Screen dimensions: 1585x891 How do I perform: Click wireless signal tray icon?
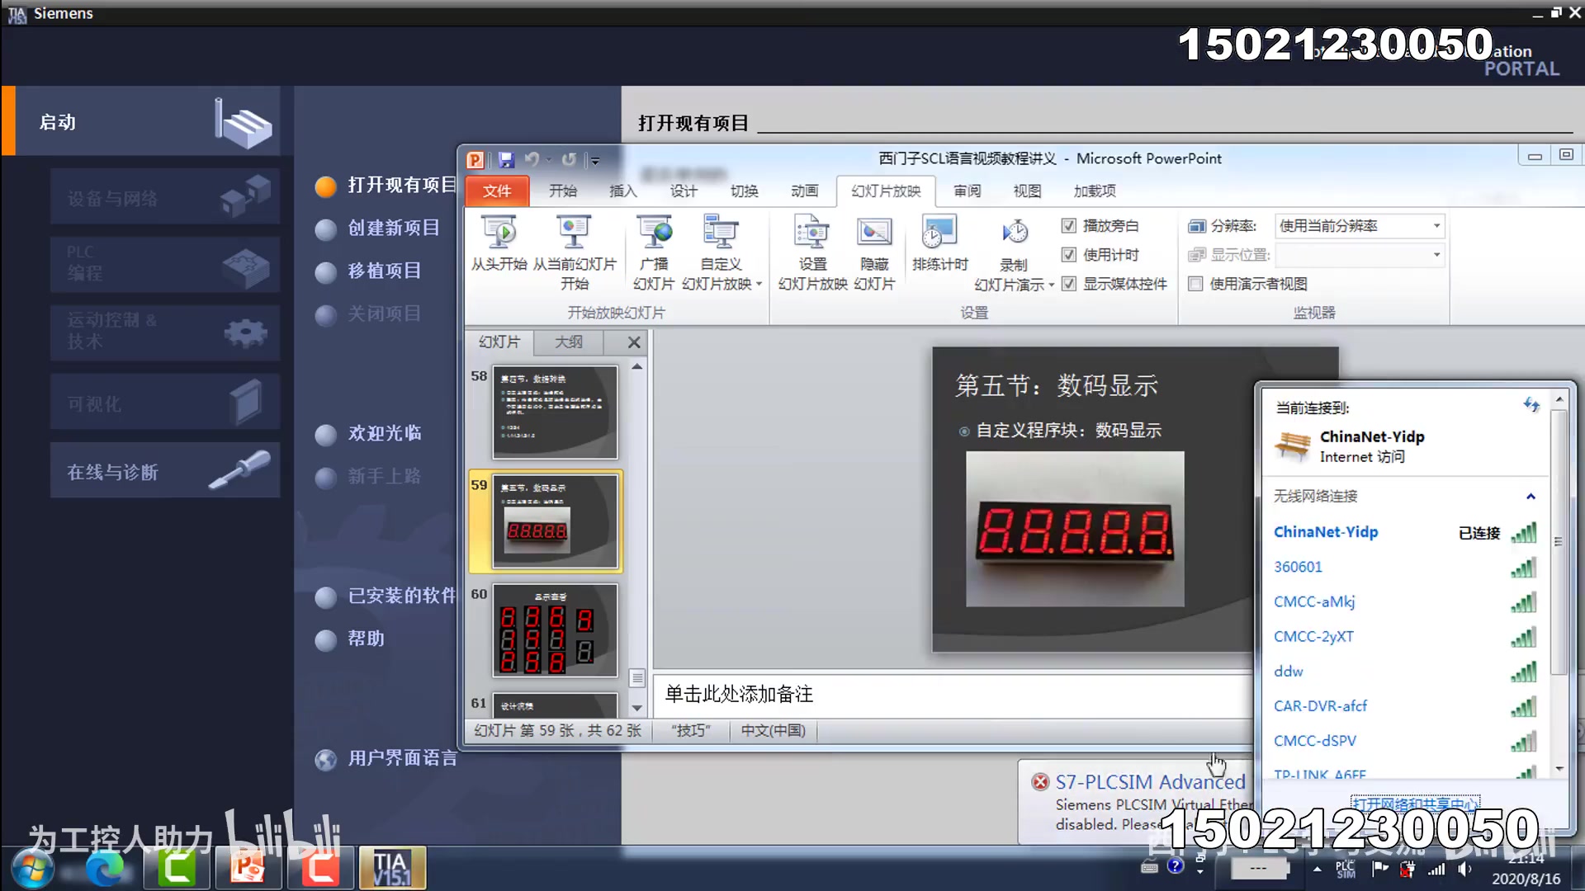click(1436, 869)
